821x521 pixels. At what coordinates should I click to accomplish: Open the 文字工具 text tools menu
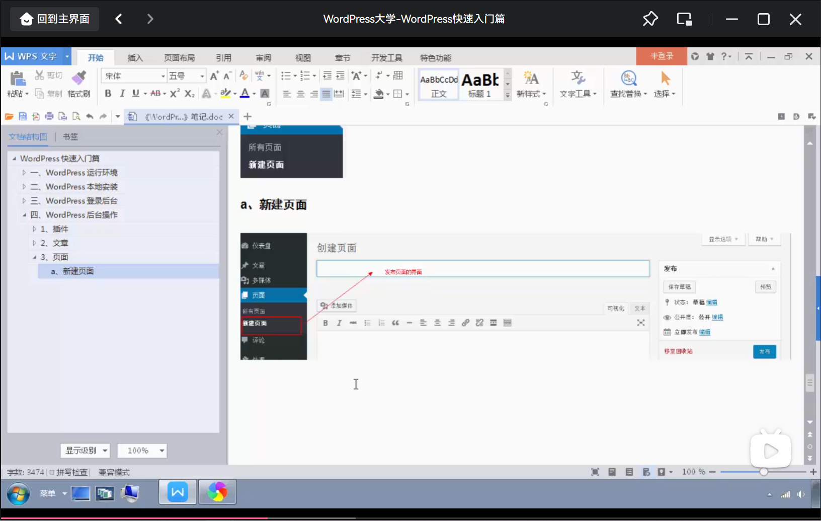[578, 85]
